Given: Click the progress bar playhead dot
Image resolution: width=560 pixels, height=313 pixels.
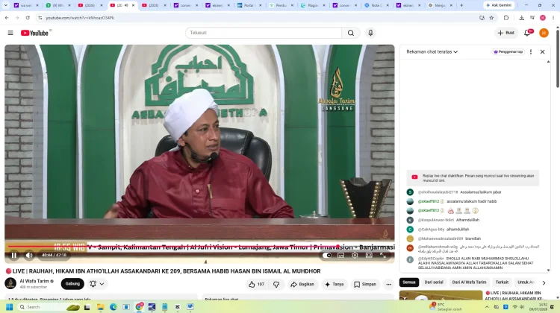Looking at the screenshot, I should point(337,247).
